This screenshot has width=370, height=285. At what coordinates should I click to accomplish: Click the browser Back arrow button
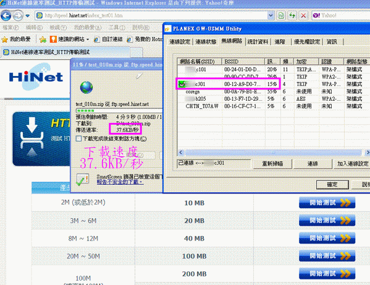coord(6,15)
